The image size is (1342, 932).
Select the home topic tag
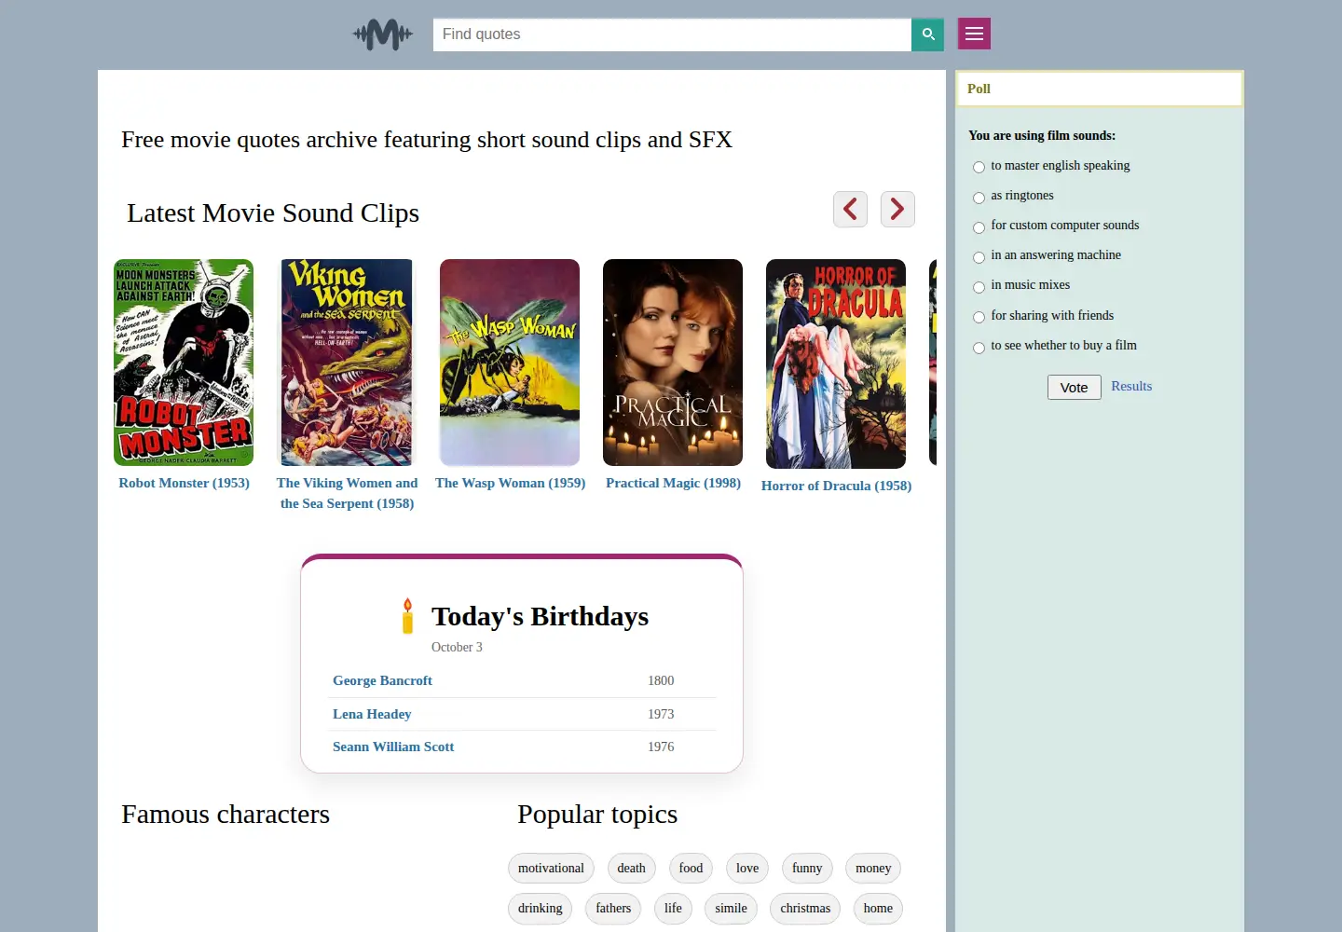878,909
